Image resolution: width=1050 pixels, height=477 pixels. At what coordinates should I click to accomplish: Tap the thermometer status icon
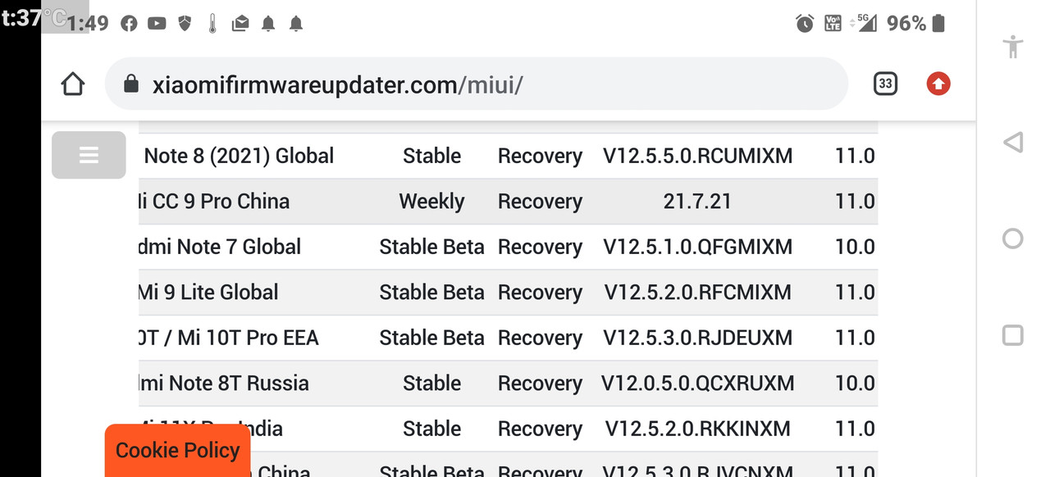(x=212, y=24)
